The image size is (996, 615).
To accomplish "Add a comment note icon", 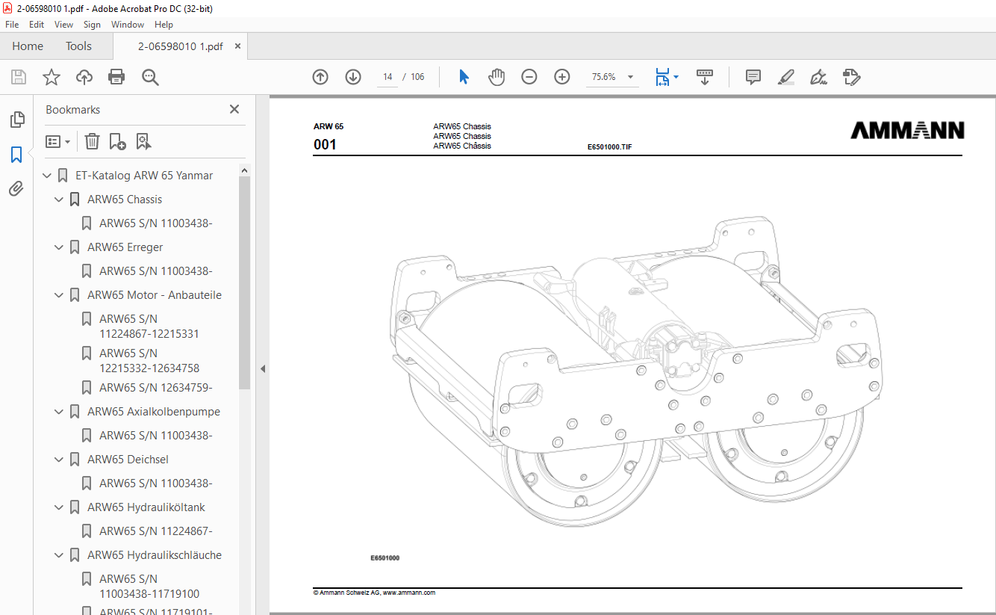I will (x=753, y=77).
